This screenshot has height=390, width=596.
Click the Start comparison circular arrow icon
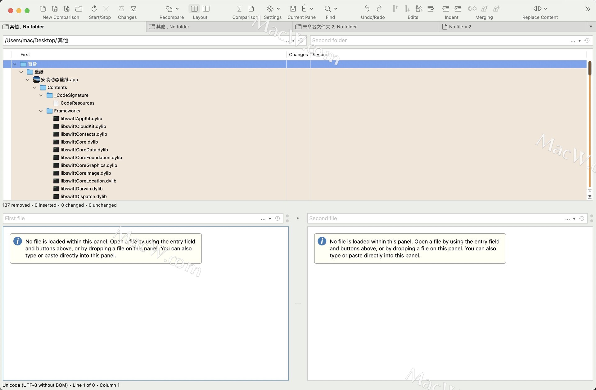pyautogui.click(x=94, y=9)
